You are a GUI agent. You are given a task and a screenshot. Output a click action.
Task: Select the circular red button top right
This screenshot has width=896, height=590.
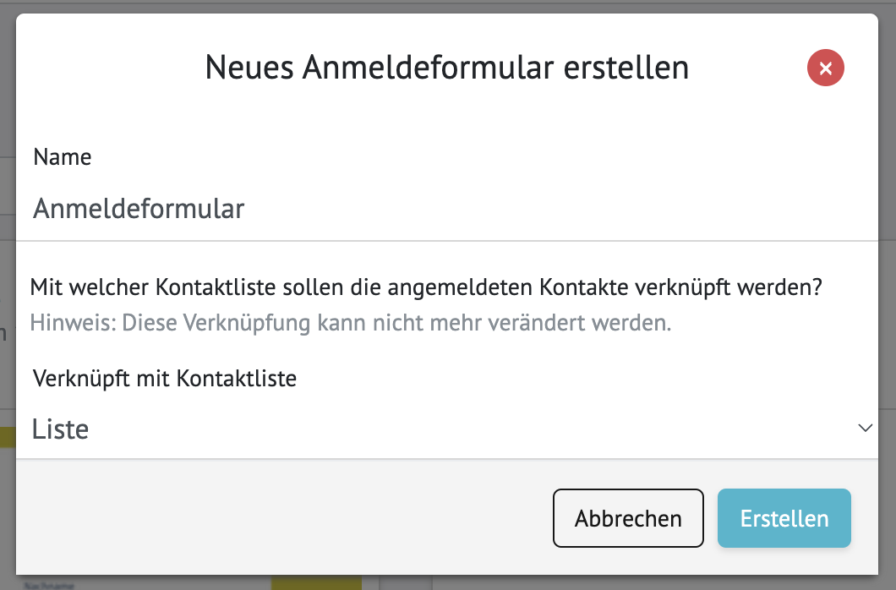click(x=826, y=68)
